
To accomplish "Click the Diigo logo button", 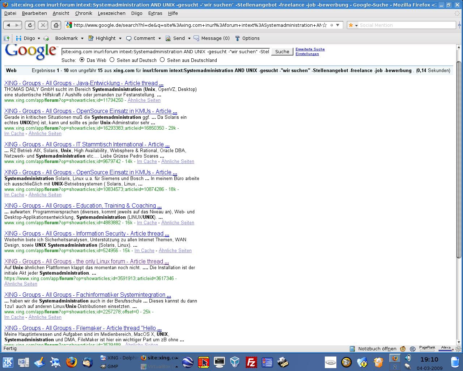I will click(x=26, y=38).
